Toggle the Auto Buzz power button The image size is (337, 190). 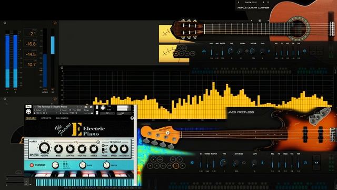(244, 163)
